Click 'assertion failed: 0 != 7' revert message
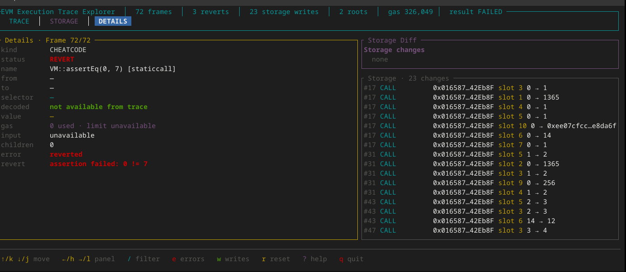 click(x=99, y=164)
